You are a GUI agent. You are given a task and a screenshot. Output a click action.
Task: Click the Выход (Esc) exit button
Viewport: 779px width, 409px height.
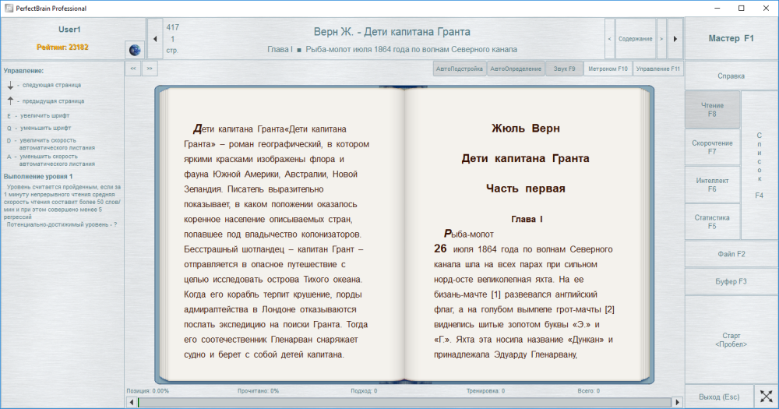click(719, 397)
